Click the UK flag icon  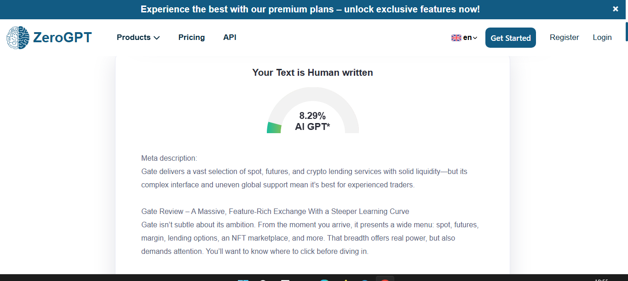coord(456,38)
